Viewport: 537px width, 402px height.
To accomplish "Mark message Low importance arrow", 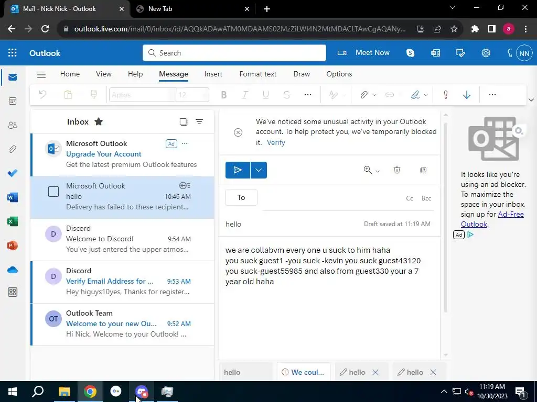I will pos(466,95).
